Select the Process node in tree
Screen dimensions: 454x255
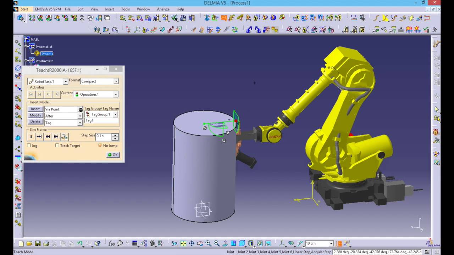click(47, 54)
